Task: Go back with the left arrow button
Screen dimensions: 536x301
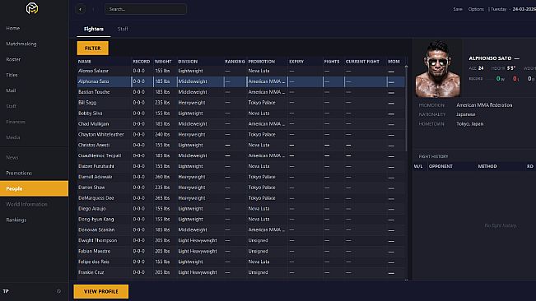Action: pos(81,9)
